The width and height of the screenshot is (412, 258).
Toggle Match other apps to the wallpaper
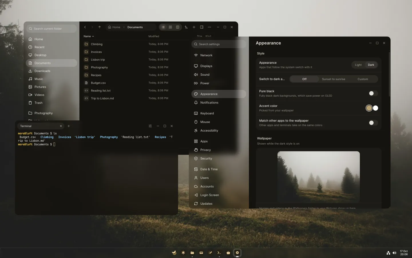click(x=373, y=123)
